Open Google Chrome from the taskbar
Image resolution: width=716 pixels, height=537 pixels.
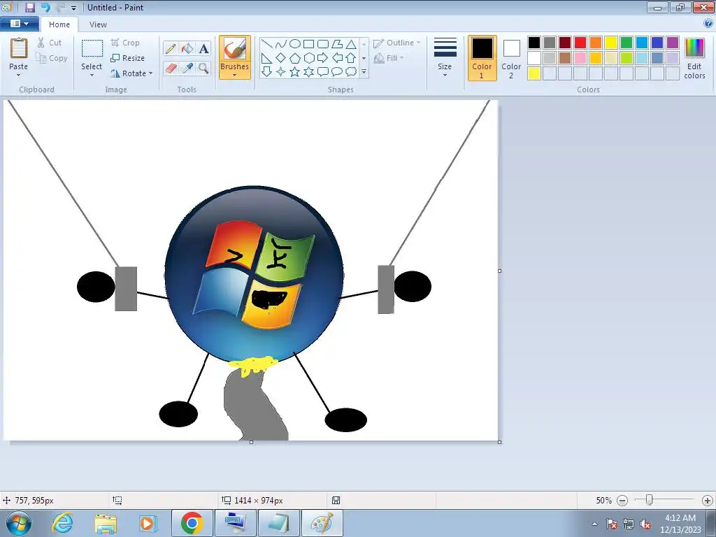[192, 523]
